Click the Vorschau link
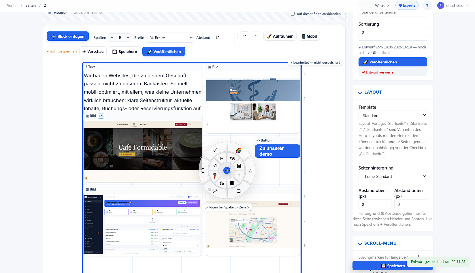The height and width of the screenshot is (273, 475). point(93,51)
